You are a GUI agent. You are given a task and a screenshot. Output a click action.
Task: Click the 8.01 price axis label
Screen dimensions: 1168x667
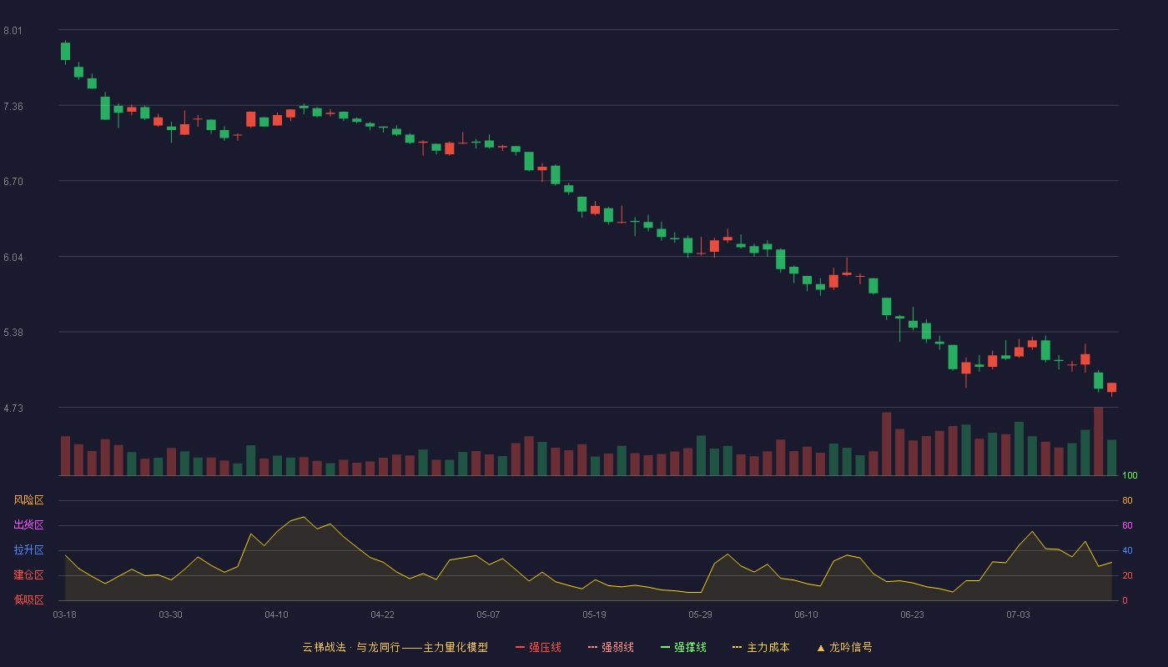click(13, 31)
